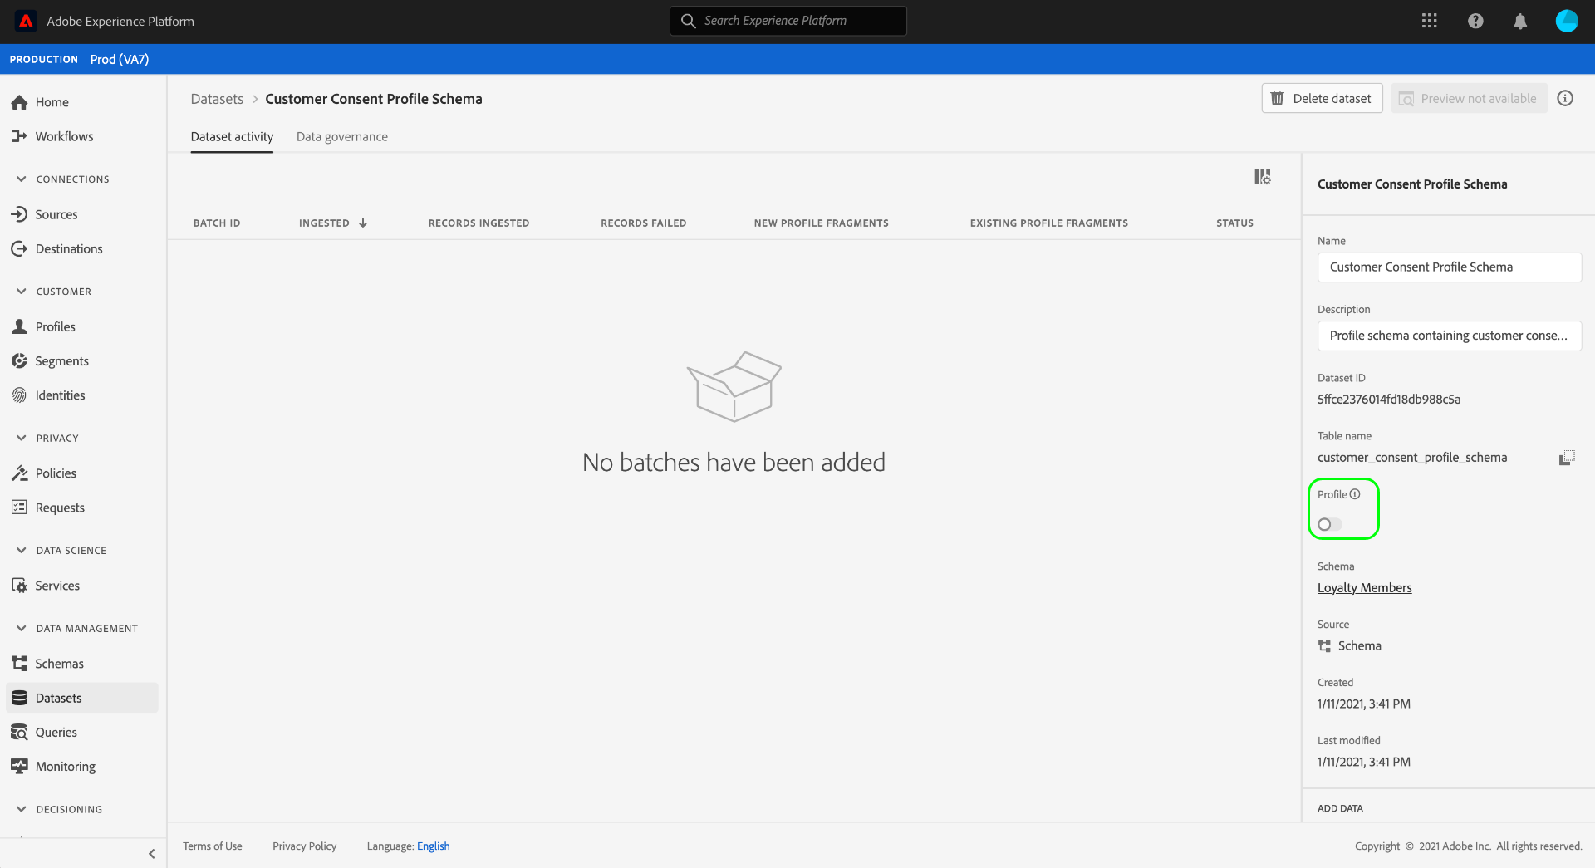Enable the Profile toggle switch
Screen dimensions: 1595x868
[1330, 524]
